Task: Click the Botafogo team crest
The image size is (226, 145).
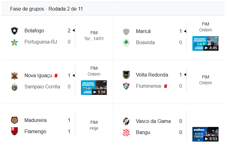Action: click(x=14, y=31)
